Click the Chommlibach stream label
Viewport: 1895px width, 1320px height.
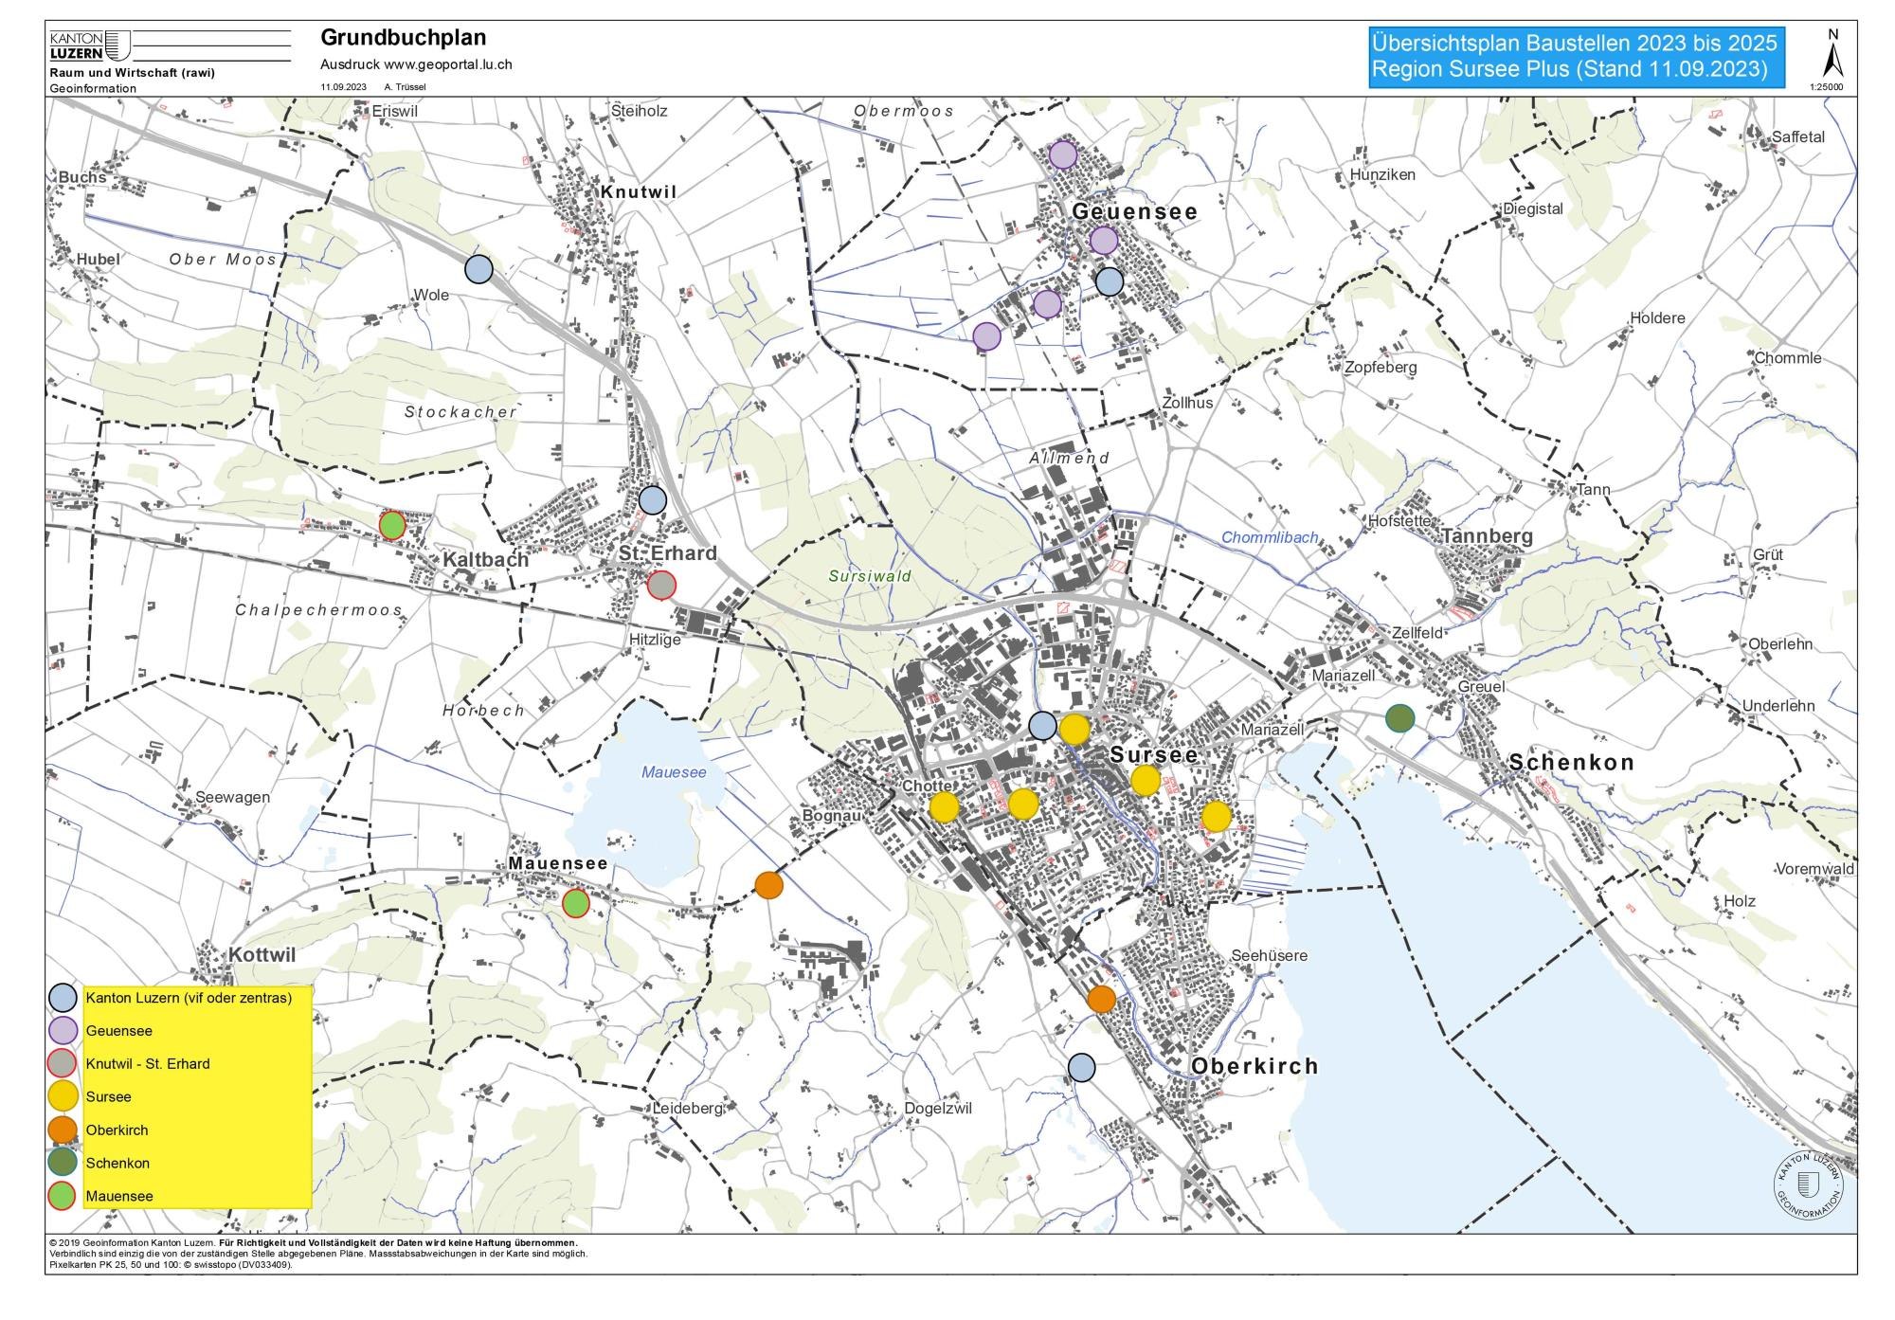coord(1269,537)
